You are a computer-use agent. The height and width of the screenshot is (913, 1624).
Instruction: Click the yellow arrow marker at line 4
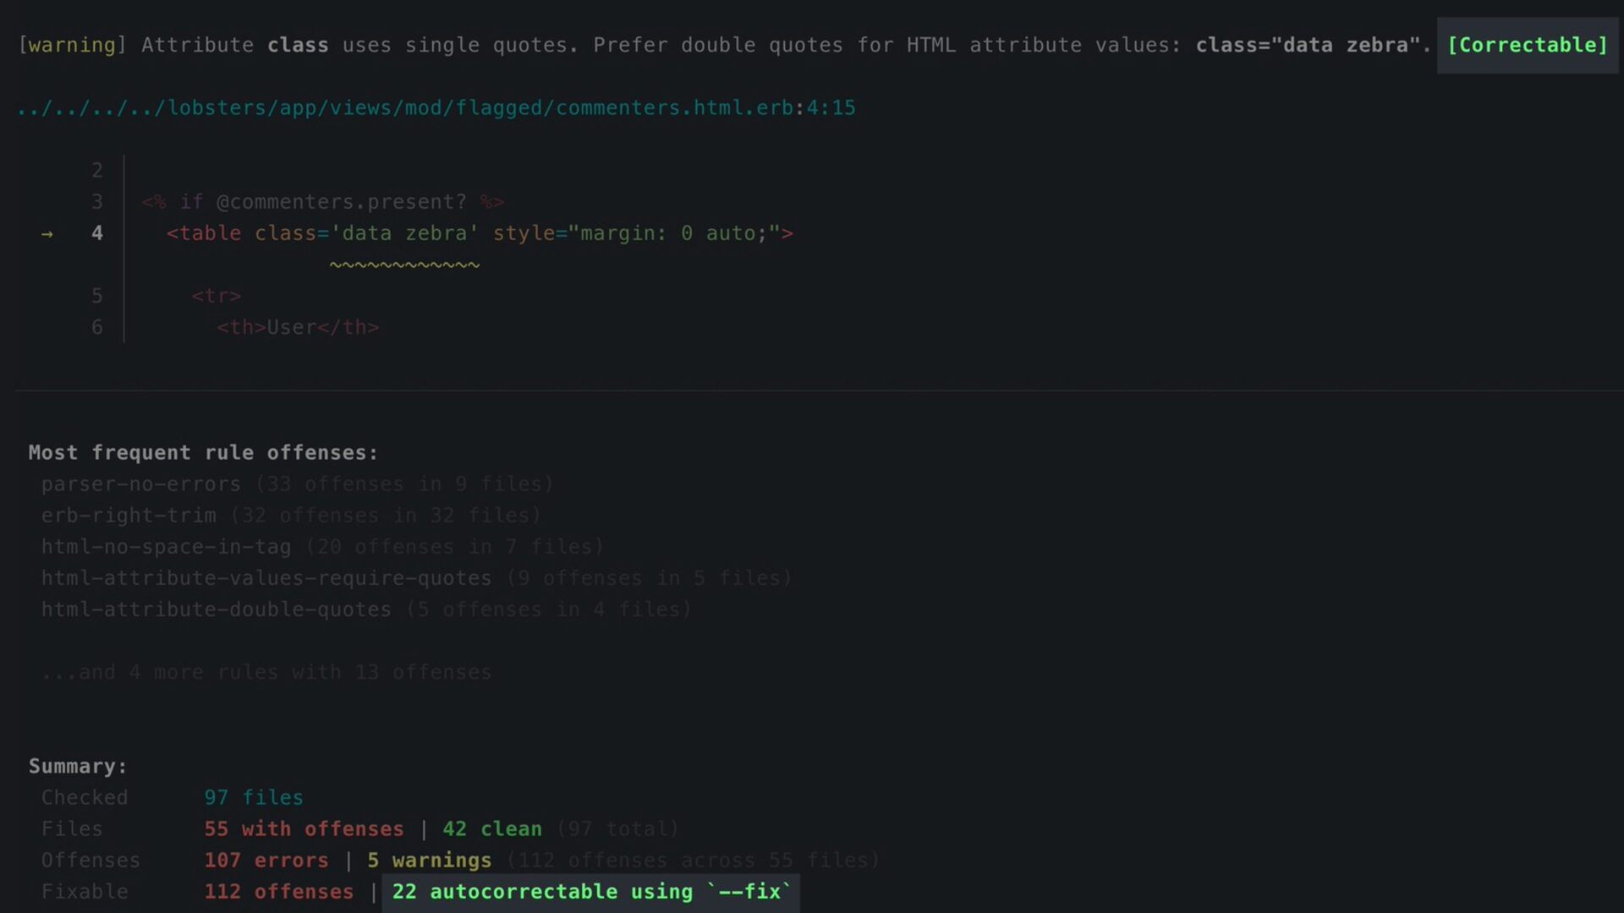click(x=47, y=234)
